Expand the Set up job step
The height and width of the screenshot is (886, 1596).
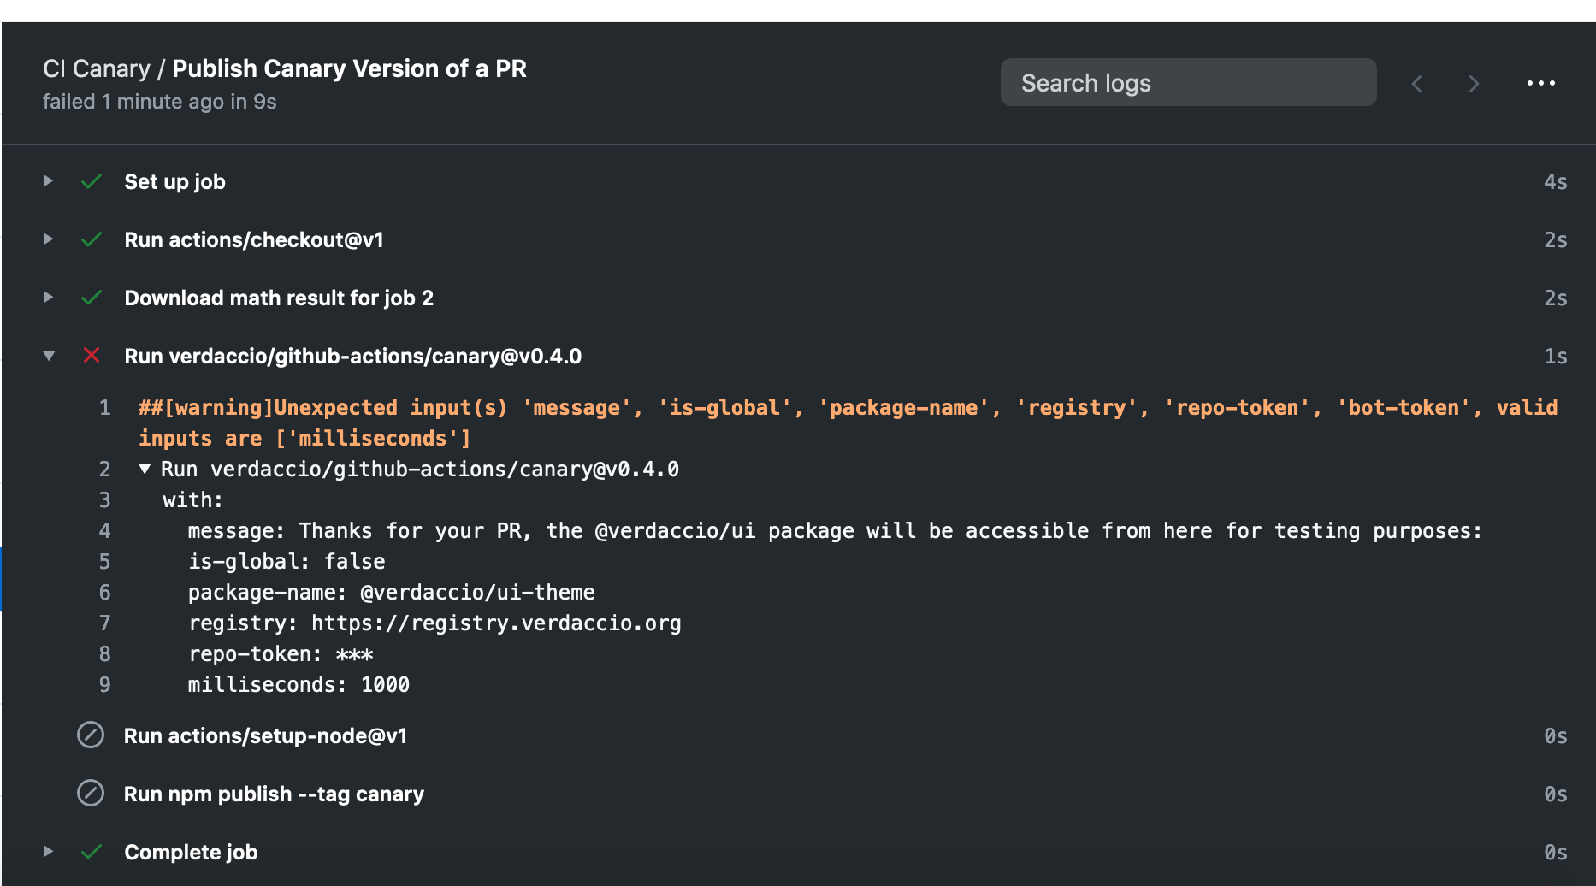coord(49,181)
